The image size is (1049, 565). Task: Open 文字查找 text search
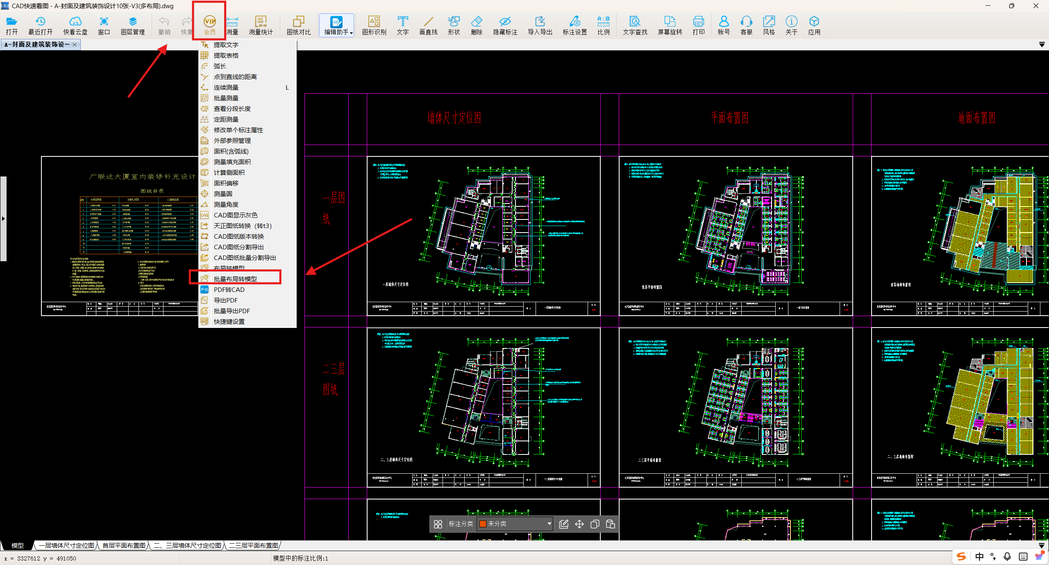635,25
